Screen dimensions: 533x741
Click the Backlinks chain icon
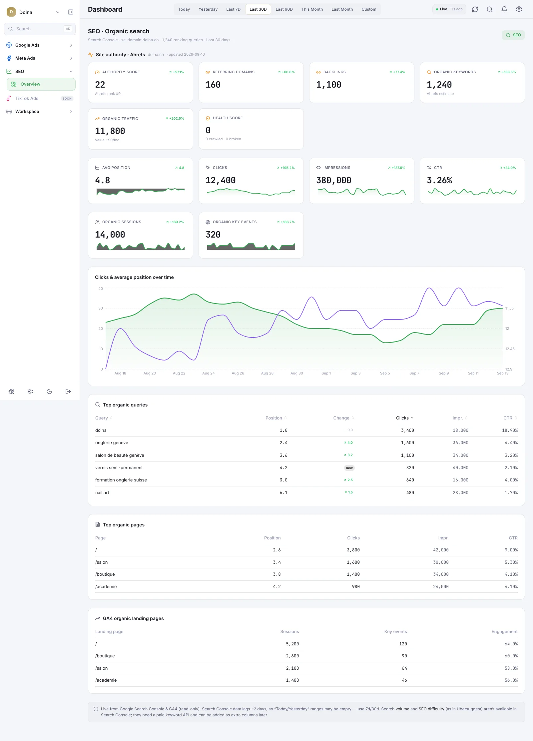click(x=318, y=72)
